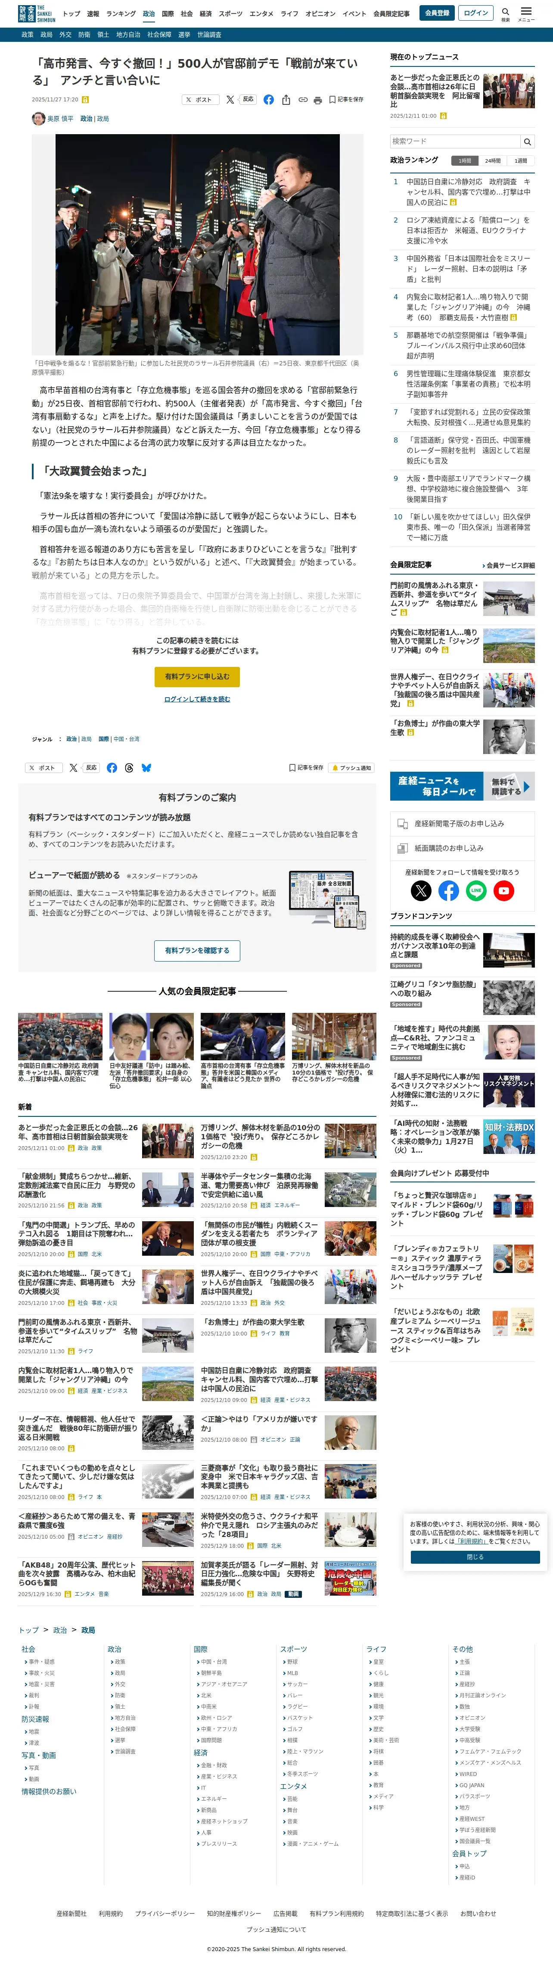The image size is (553, 1980).
Task: Click the yellow 有料プランに申し込む button
Action: click(x=197, y=676)
